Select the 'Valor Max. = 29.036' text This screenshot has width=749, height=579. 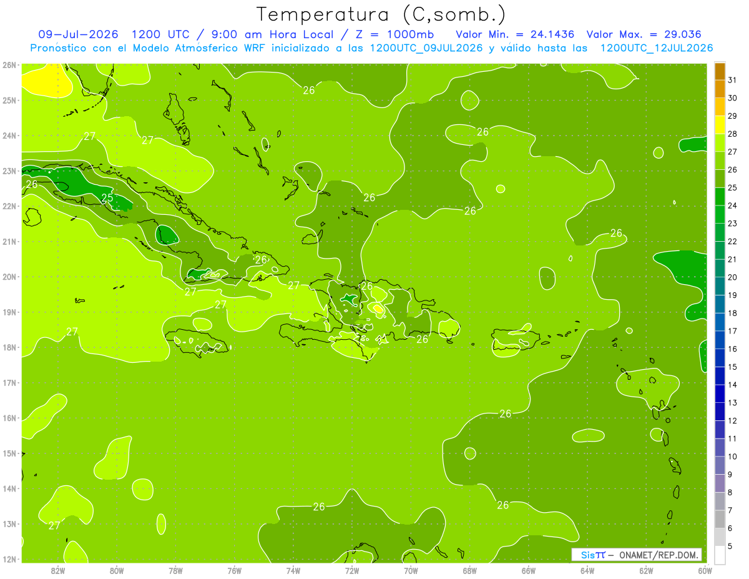(x=644, y=34)
